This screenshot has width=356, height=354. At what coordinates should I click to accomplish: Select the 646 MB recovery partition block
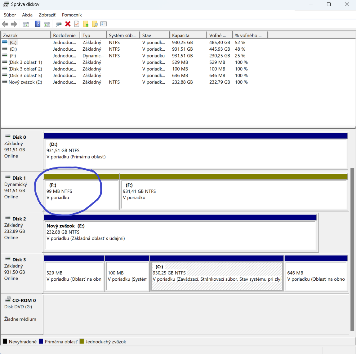tap(316, 274)
